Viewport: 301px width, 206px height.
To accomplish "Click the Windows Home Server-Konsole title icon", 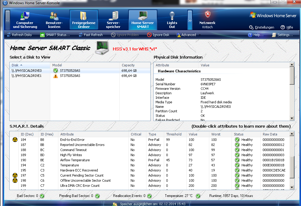I will pyautogui.click(x=5, y=3).
